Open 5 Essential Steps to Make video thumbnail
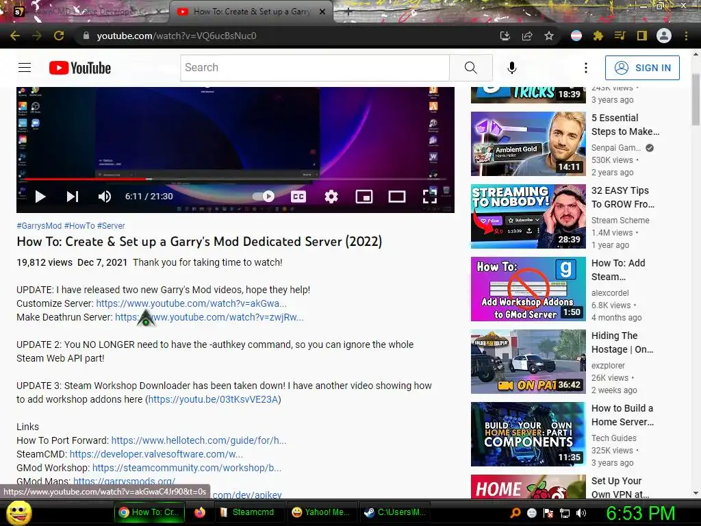Screen dimensions: 701x526 (528, 144)
